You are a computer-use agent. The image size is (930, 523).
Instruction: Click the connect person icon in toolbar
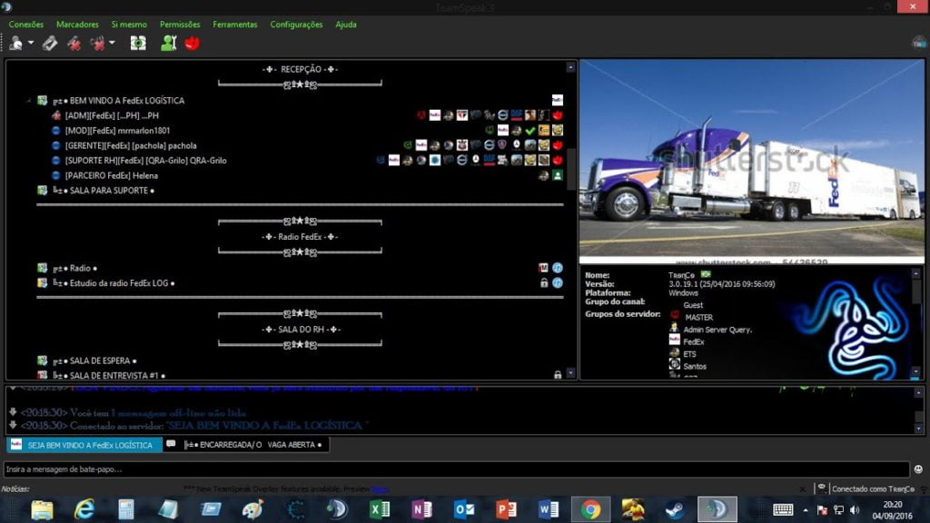tap(16, 44)
